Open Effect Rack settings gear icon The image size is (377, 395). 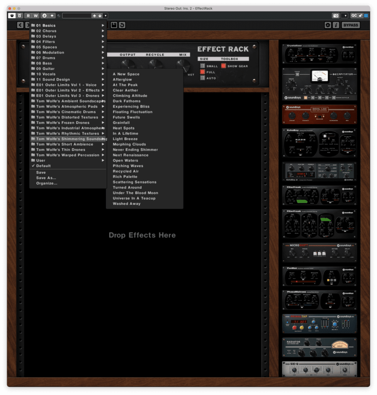pos(328,25)
